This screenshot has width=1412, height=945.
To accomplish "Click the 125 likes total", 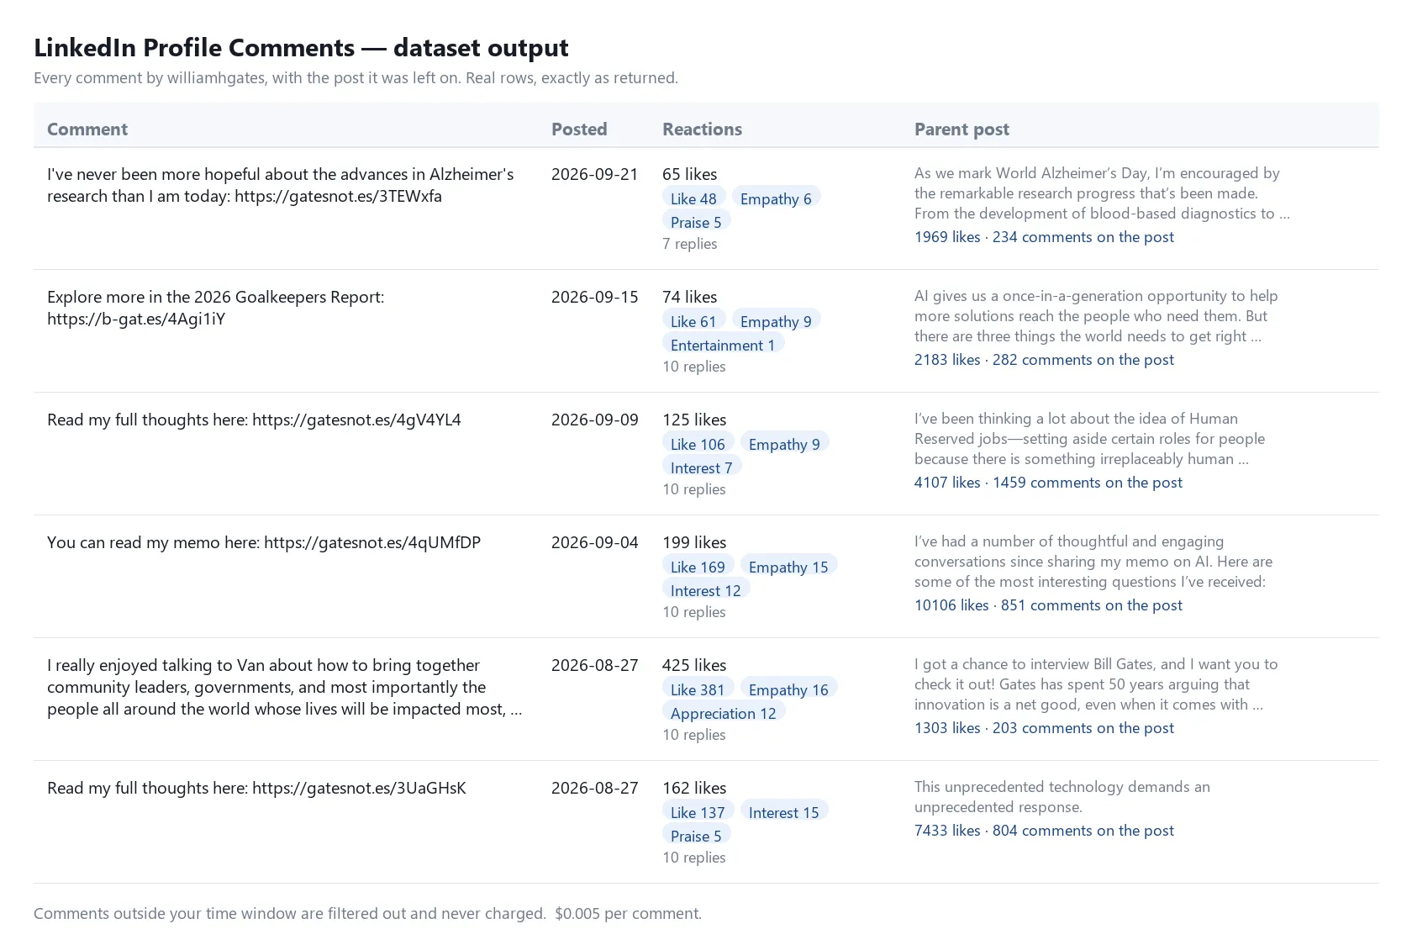I will coord(694,420).
